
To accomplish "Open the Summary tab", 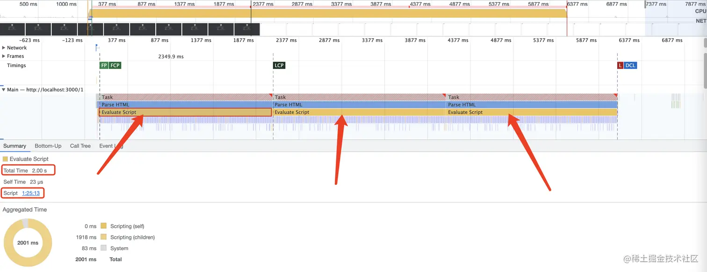I will tap(15, 146).
